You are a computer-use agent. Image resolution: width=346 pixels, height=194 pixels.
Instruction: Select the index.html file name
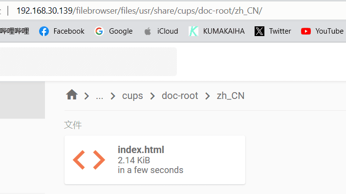tap(141, 150)
